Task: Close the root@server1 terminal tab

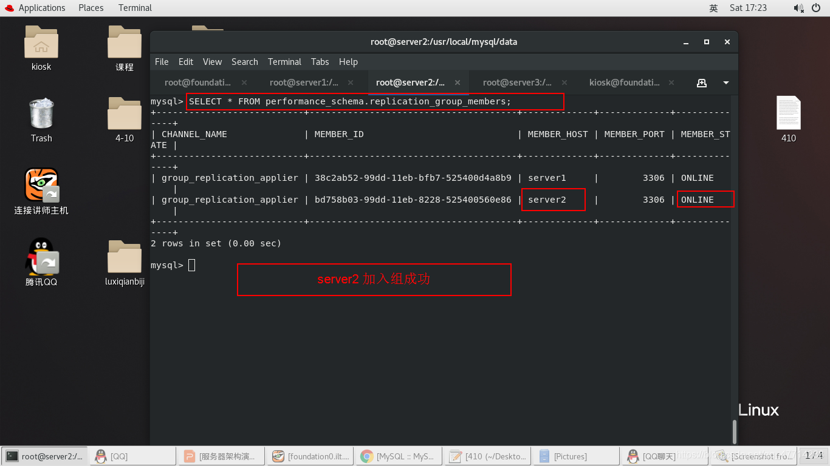Action: [351, 83]
